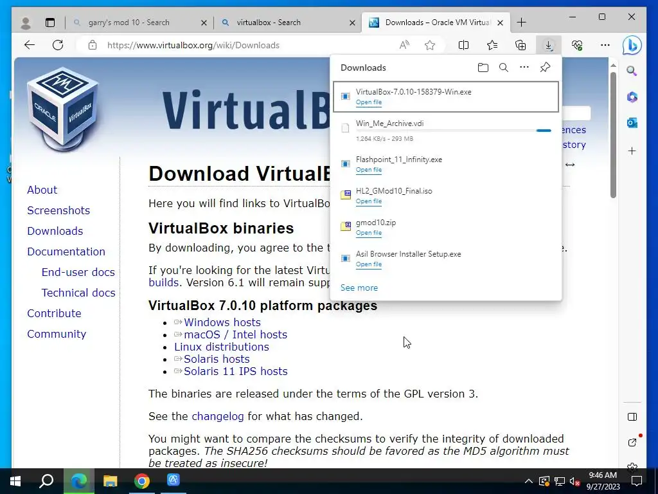View site information lock icon

[x=93, y=45]
